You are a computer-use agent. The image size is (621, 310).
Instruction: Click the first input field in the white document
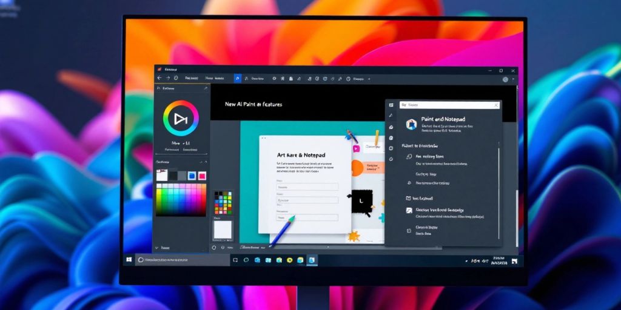(307, 186)
